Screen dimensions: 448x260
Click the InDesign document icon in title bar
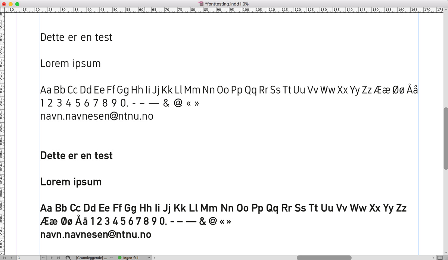[x=202, y=4]
